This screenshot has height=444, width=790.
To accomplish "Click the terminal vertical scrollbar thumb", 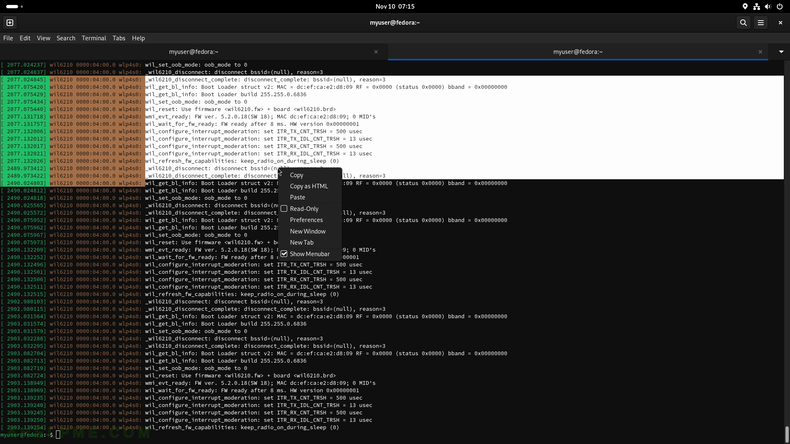I will [787, 434].
